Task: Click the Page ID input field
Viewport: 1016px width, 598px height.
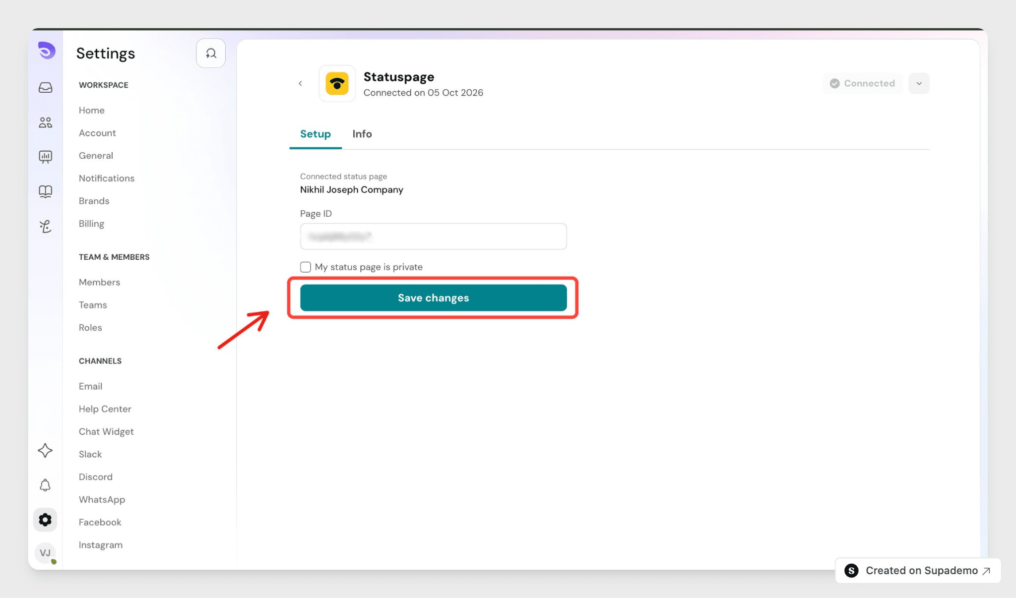Action: point(433,237)
